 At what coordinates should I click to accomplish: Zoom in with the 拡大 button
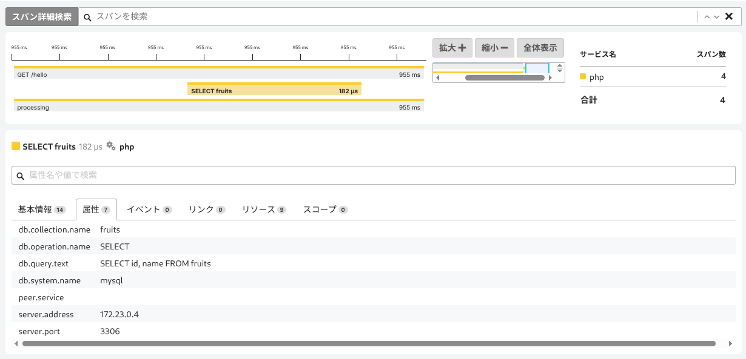click(452, 48)
